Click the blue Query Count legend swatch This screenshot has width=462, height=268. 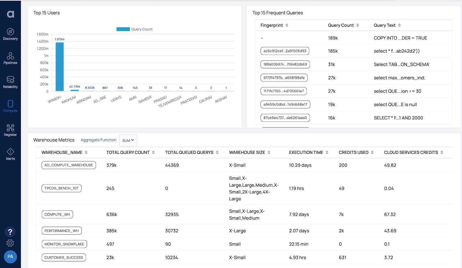[x=123, y=29]
